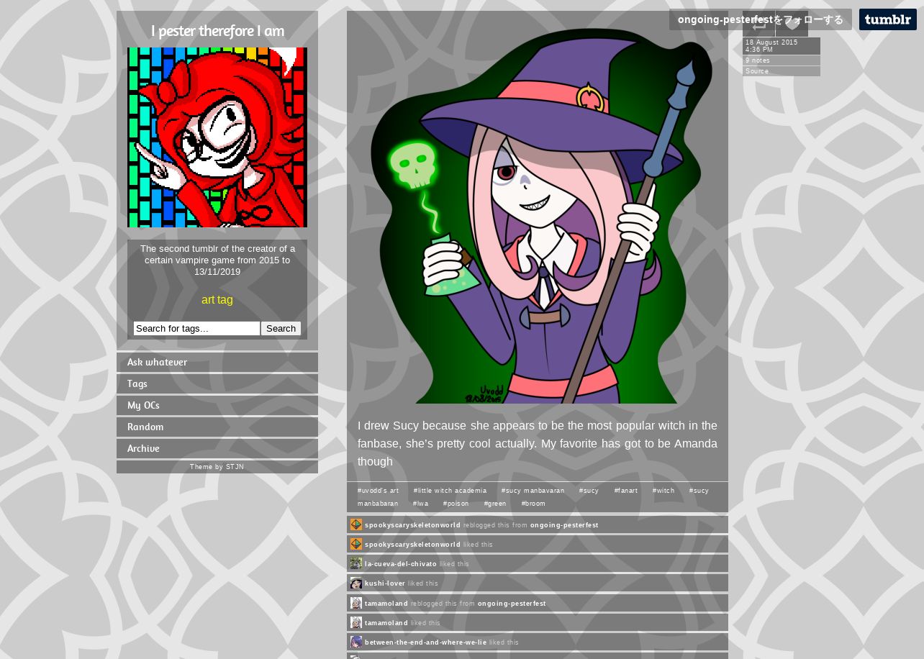Open the 'Ask whatever' menu item
The image size is (924, 659).
[217, 362]
